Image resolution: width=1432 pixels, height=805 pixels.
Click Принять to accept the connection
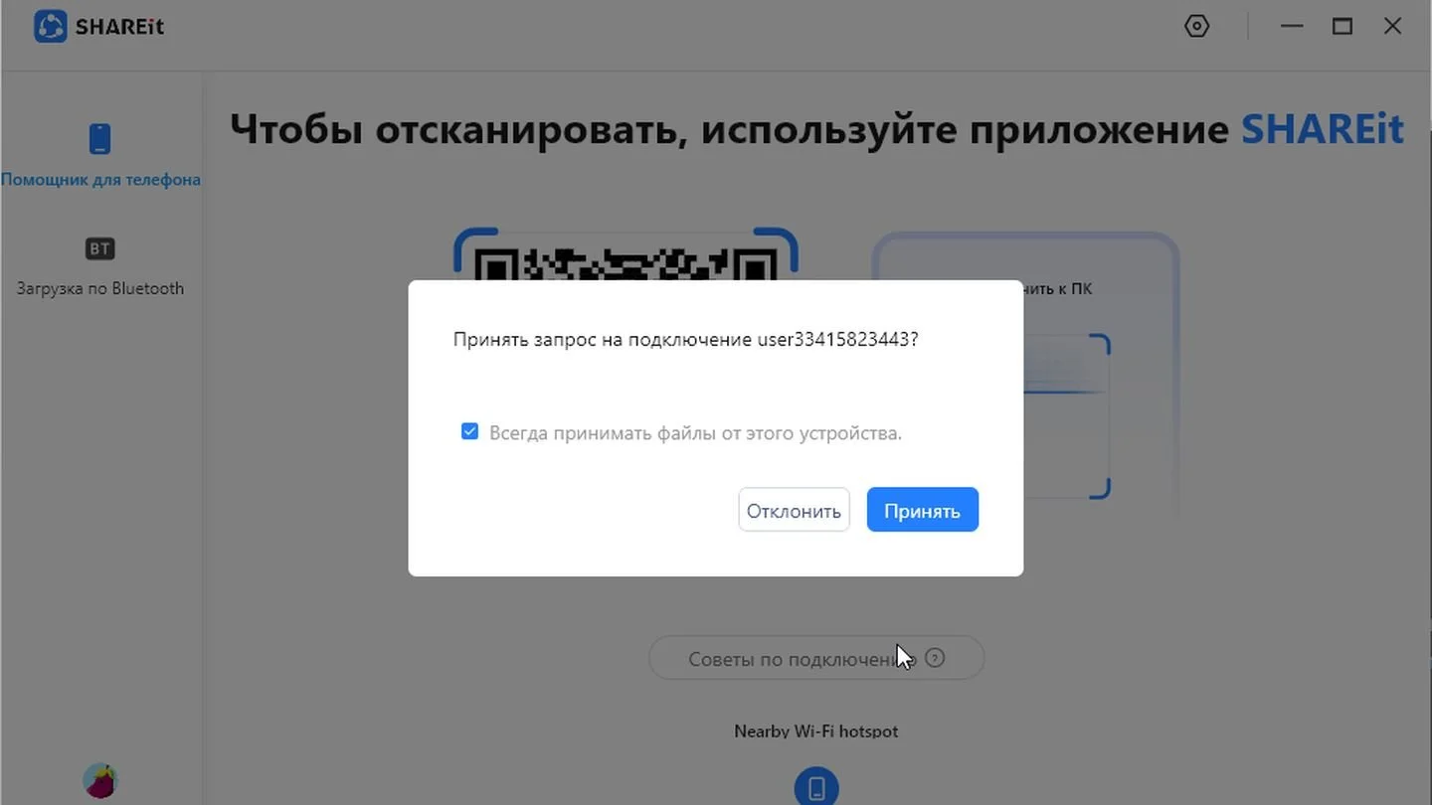point(922,510)
